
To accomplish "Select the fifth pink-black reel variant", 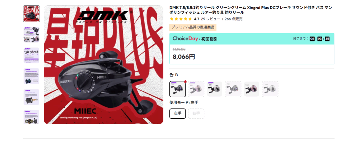I will (252, 89).
